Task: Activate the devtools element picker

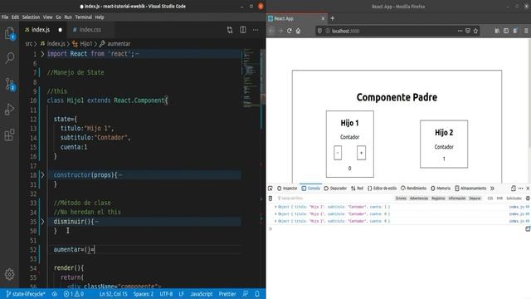Action: pyautogui.click(x=270, y=189)
